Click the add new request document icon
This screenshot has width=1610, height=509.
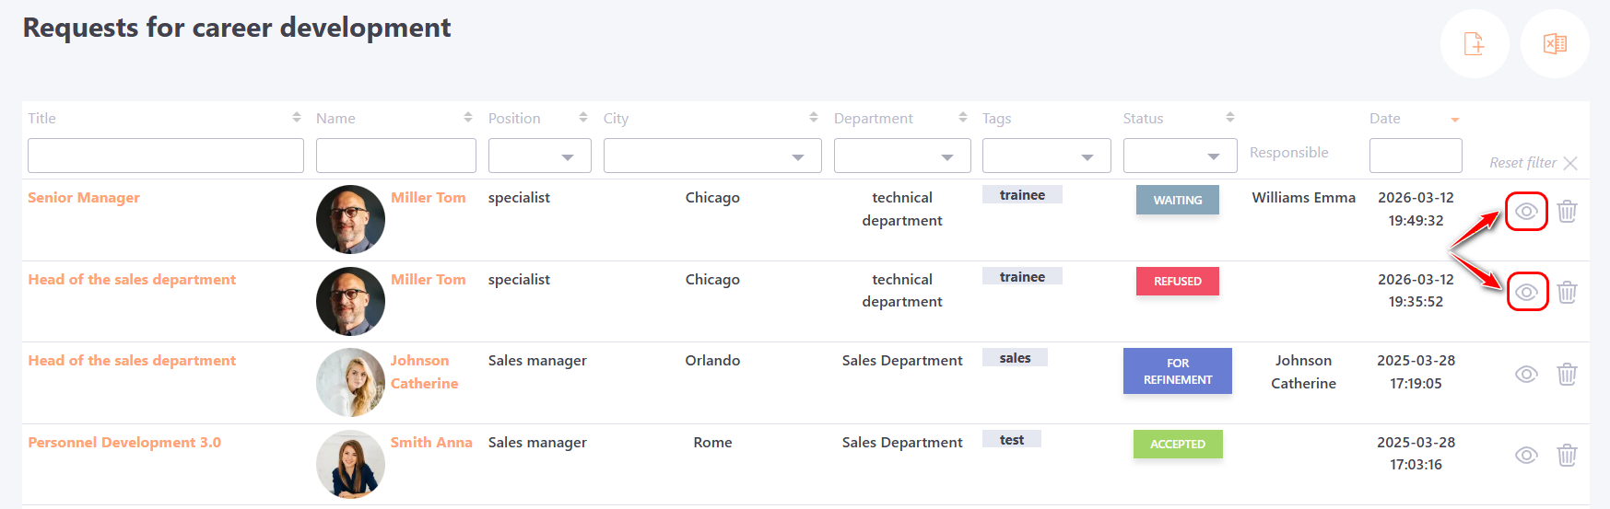click(x=1474, y=43)
